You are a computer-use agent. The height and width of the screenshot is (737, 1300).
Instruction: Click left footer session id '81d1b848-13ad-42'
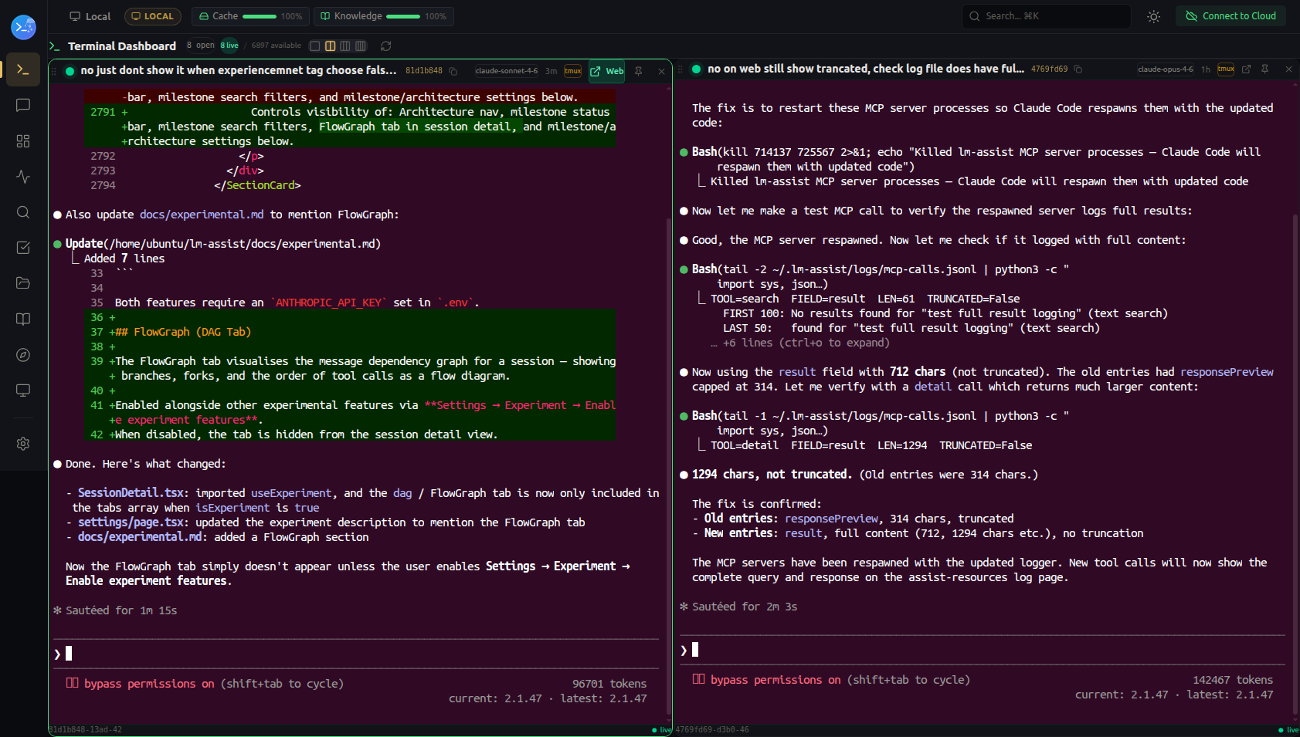coord(85,730)
